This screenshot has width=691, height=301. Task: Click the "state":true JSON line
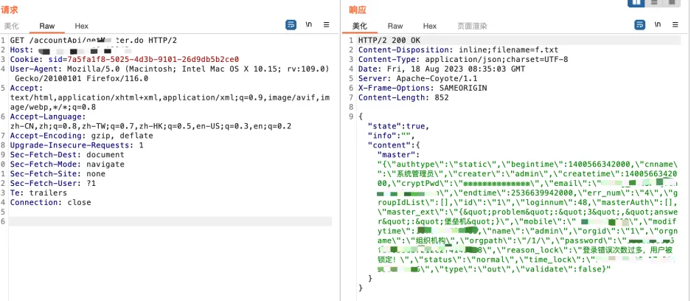click(x=398, y=126)
